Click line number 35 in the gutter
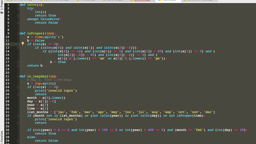 (7, 126)
